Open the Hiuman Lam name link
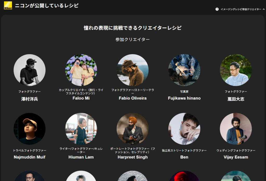The image size is (266, 181). pos(81,157)
